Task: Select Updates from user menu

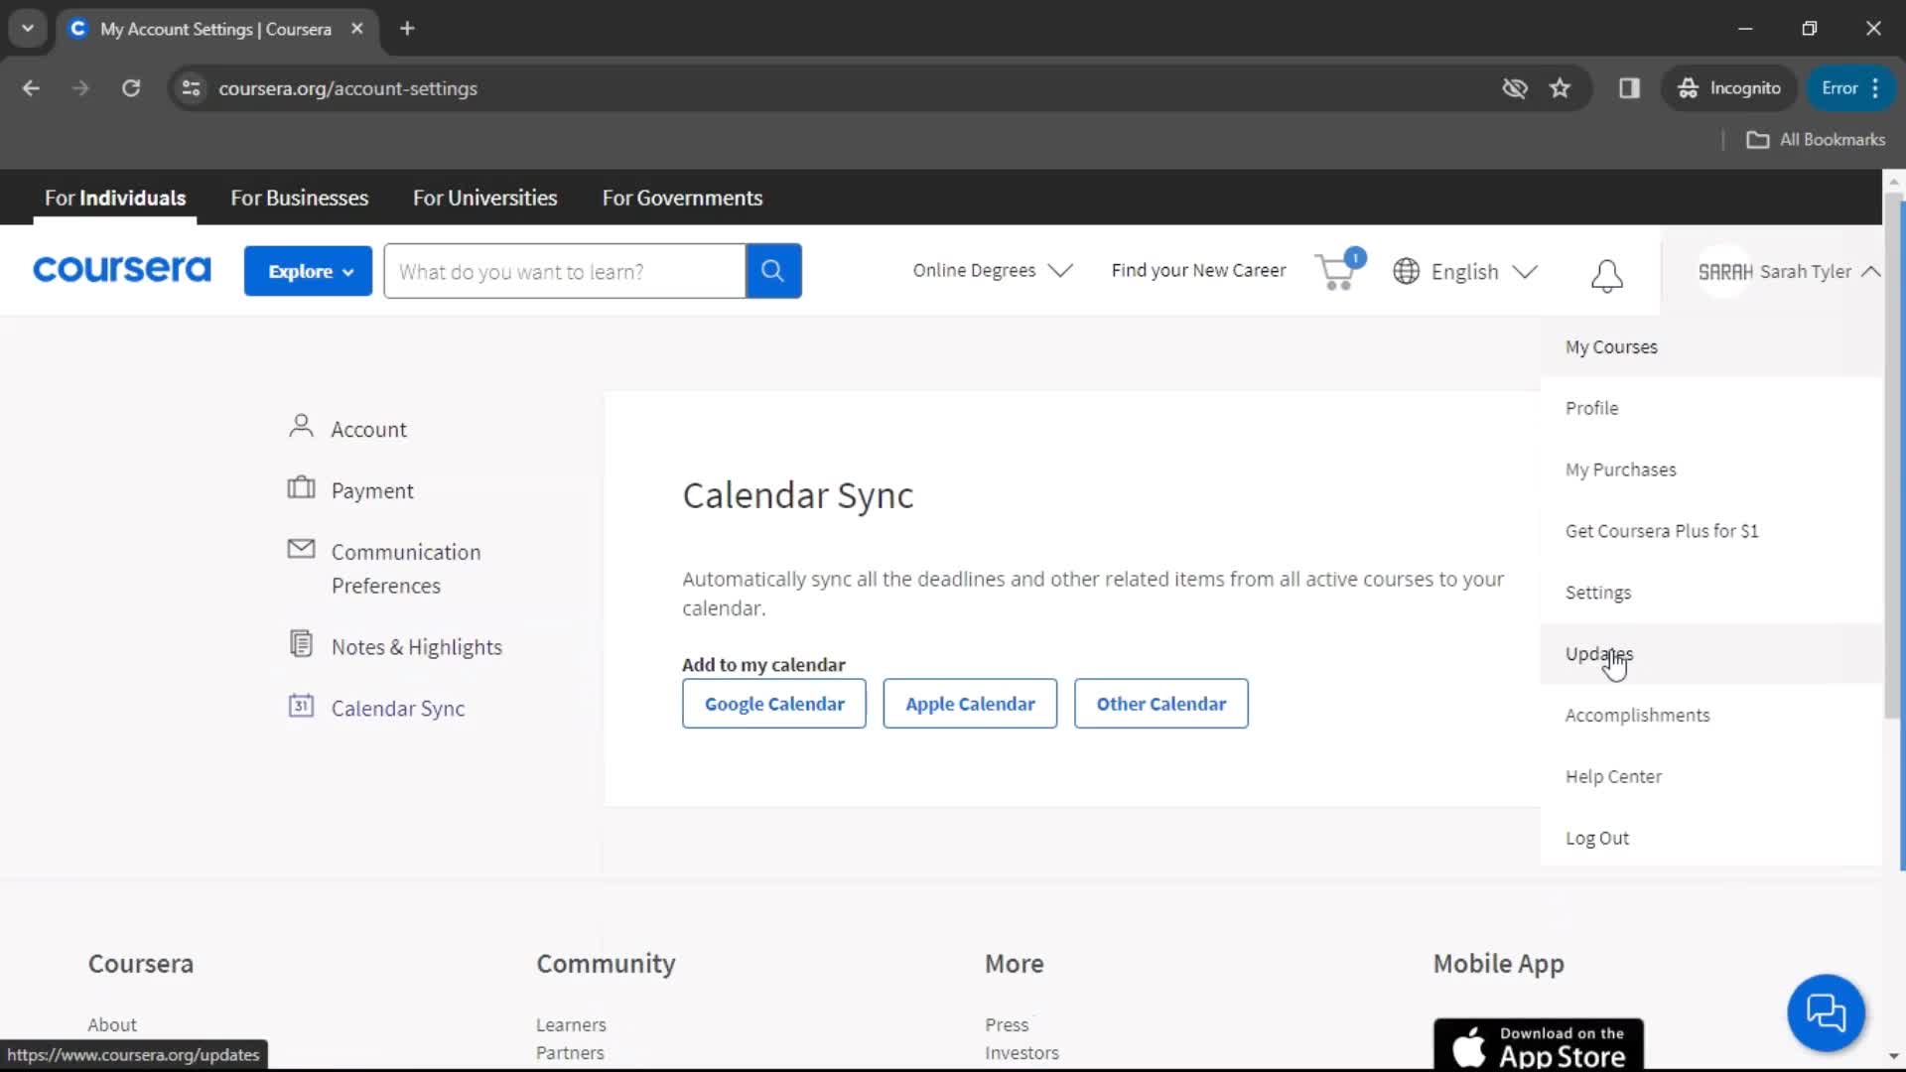Action: (1710, 654)
